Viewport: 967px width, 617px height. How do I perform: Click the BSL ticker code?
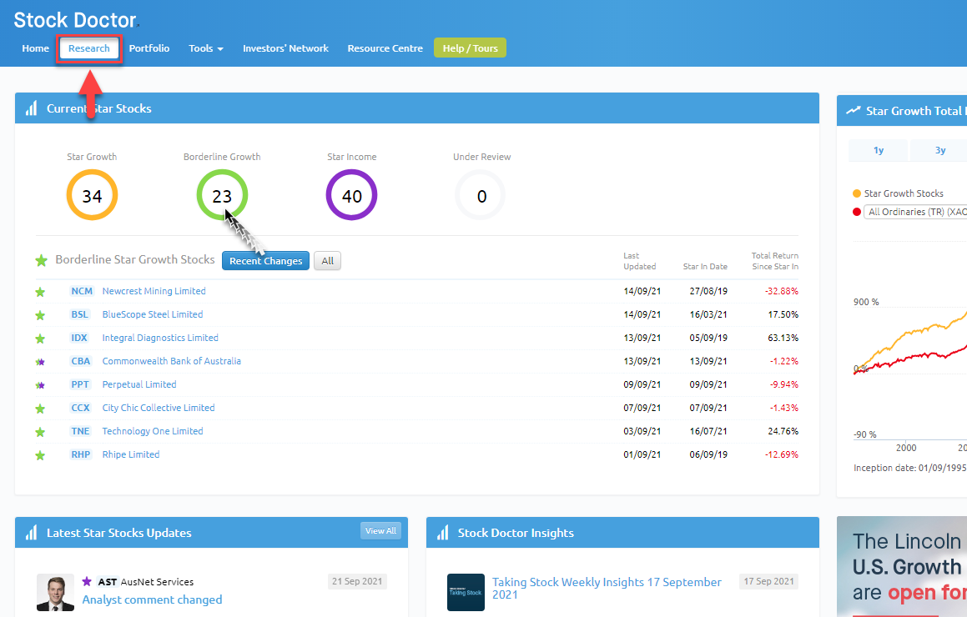click(79, 314)
